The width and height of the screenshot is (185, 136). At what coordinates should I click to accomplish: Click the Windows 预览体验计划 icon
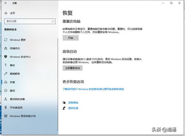coord(6,116)
